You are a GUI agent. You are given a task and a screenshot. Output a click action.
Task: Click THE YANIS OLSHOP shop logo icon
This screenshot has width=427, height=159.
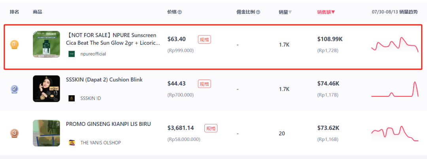(x=72, y=142)
